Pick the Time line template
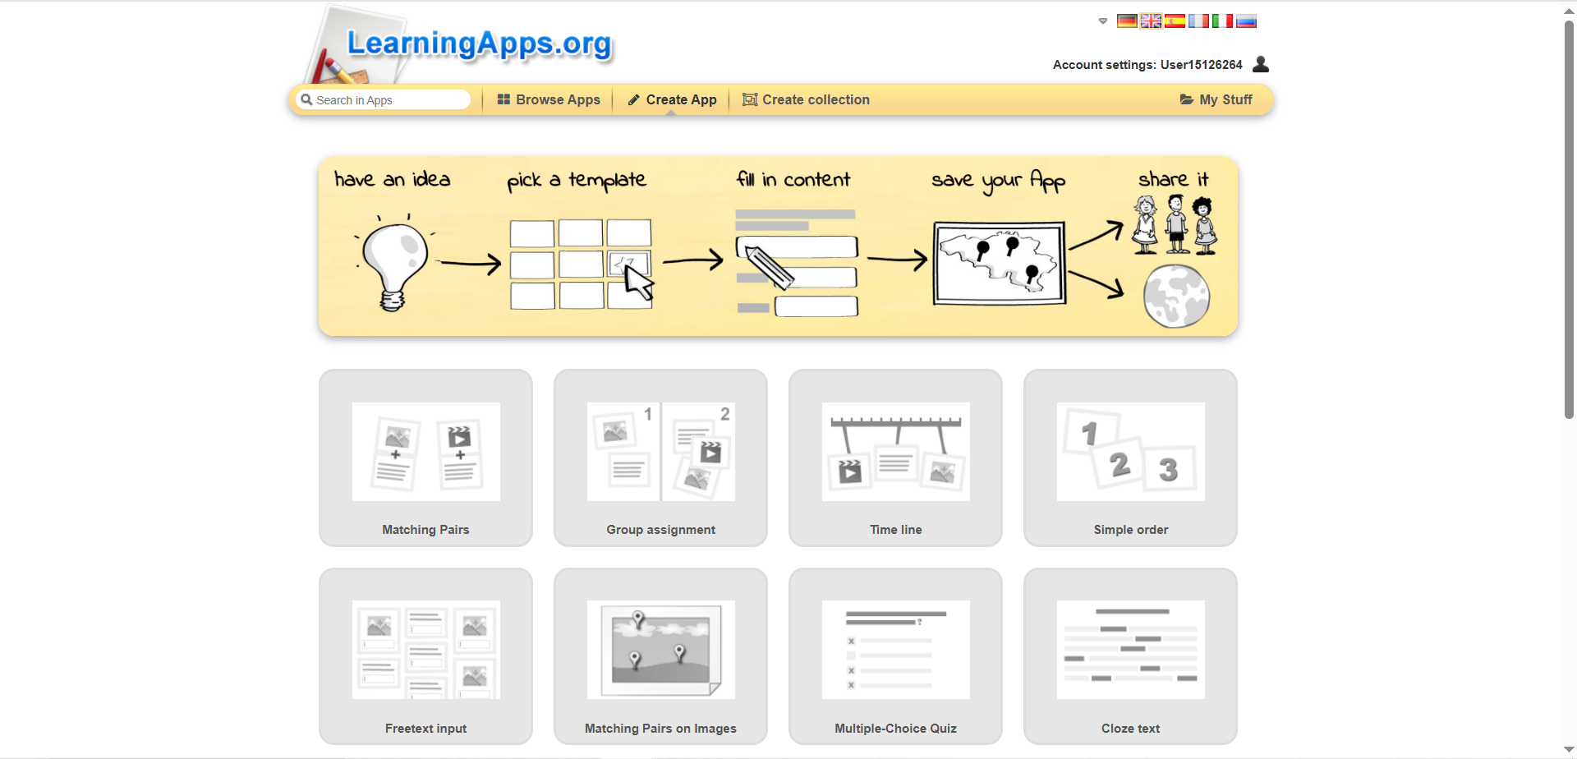This screenshot has height=759, width=1577. 895,458
